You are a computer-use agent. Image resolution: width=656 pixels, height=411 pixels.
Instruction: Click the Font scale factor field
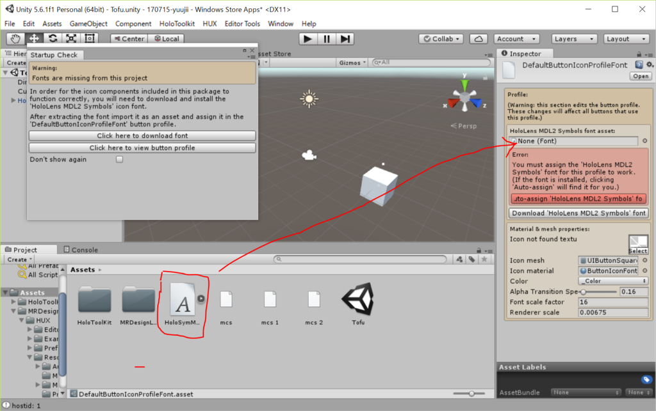tap(613, 302)
